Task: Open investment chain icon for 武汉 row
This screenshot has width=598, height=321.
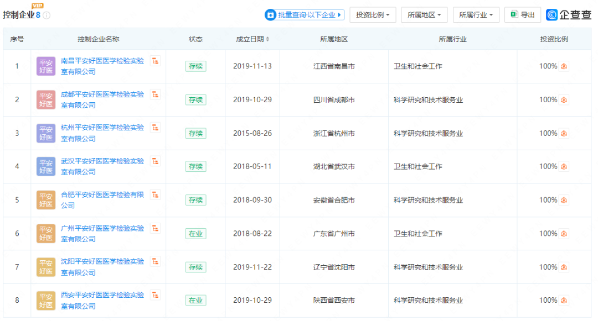Action: click(564, 167)
